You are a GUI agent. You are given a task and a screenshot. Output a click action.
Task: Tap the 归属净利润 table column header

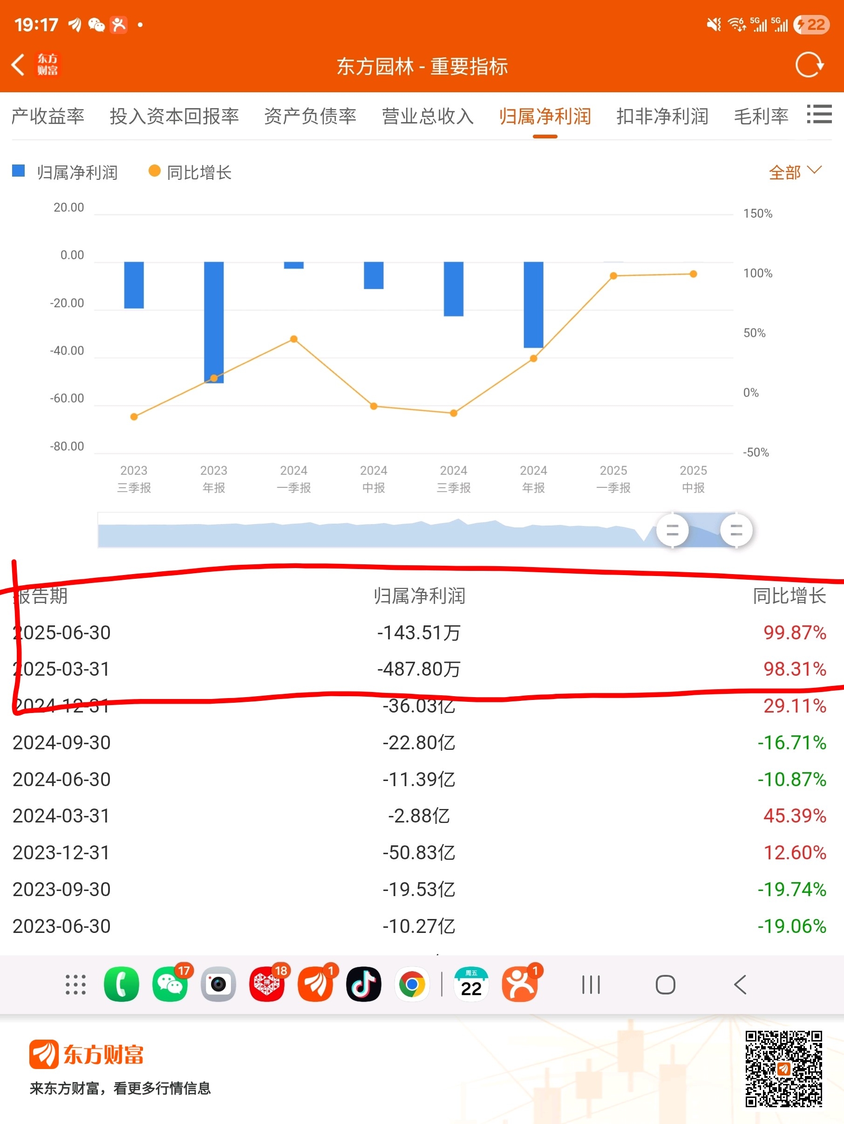pyautogui.click(x=420, y=596)
